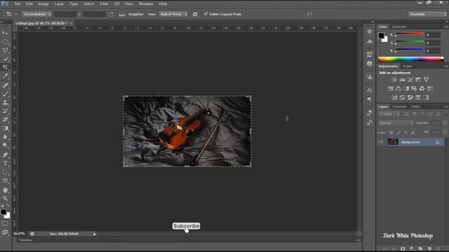Click the Background layer thumbnail
Viewport: 449px width, 252px height.
click(392, 141)
